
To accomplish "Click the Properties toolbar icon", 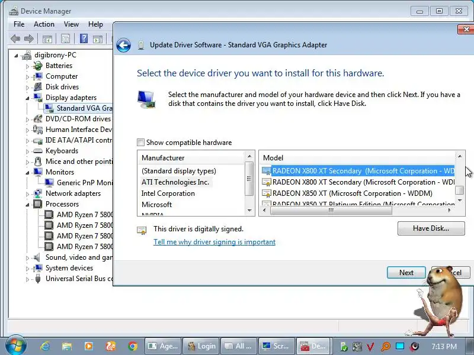I will coord(65,38).
